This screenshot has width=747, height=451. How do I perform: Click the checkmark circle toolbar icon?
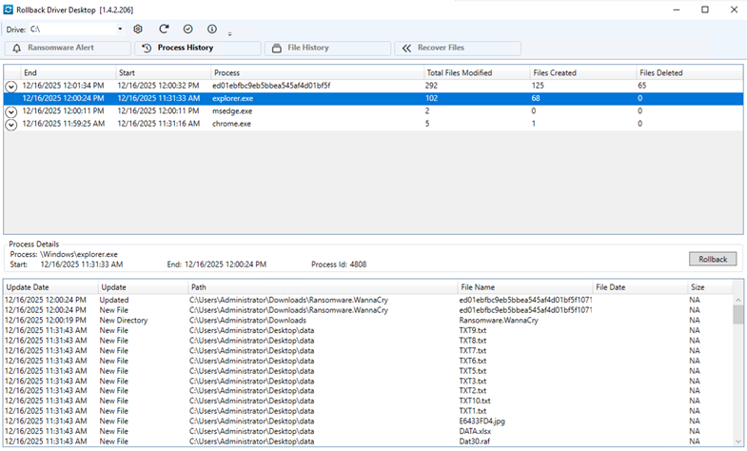(x=187, y=29)
